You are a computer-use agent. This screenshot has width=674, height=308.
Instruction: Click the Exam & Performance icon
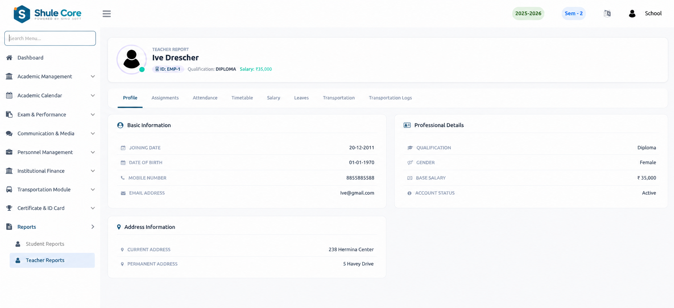[x=9, y=114]
